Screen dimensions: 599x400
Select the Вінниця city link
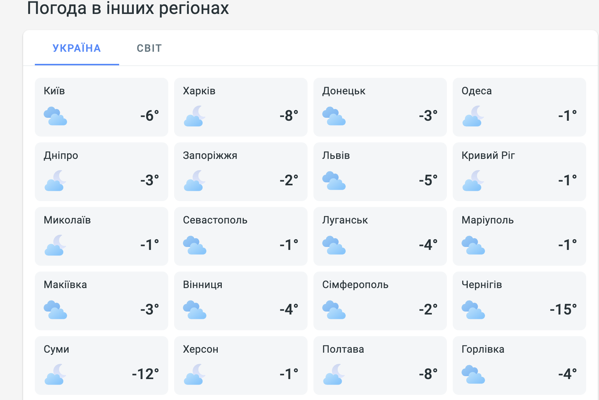[203, 285]
